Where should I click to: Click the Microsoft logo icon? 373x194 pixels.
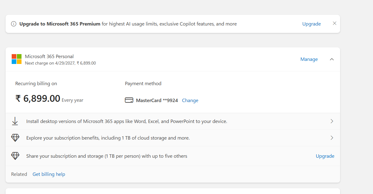coord(17,59)
